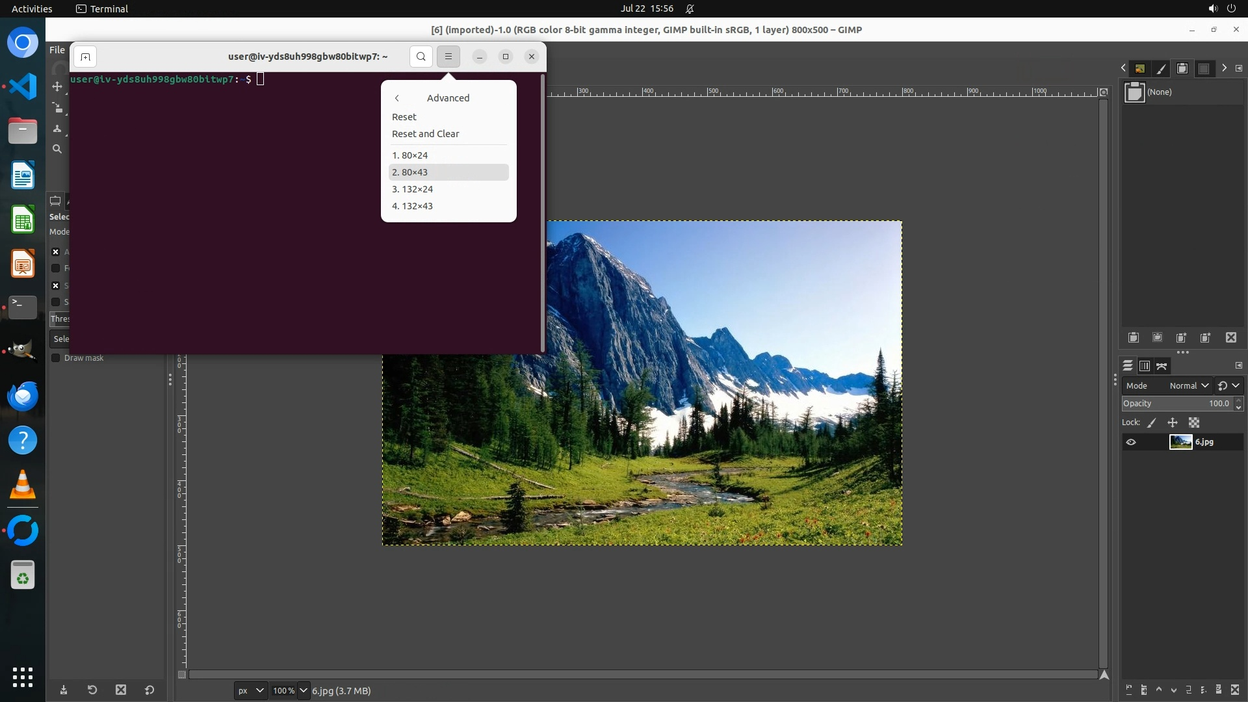Go back from Advanced submenu
The height and width of the screenshot is (702, 1248).
(x=397, y=98)
